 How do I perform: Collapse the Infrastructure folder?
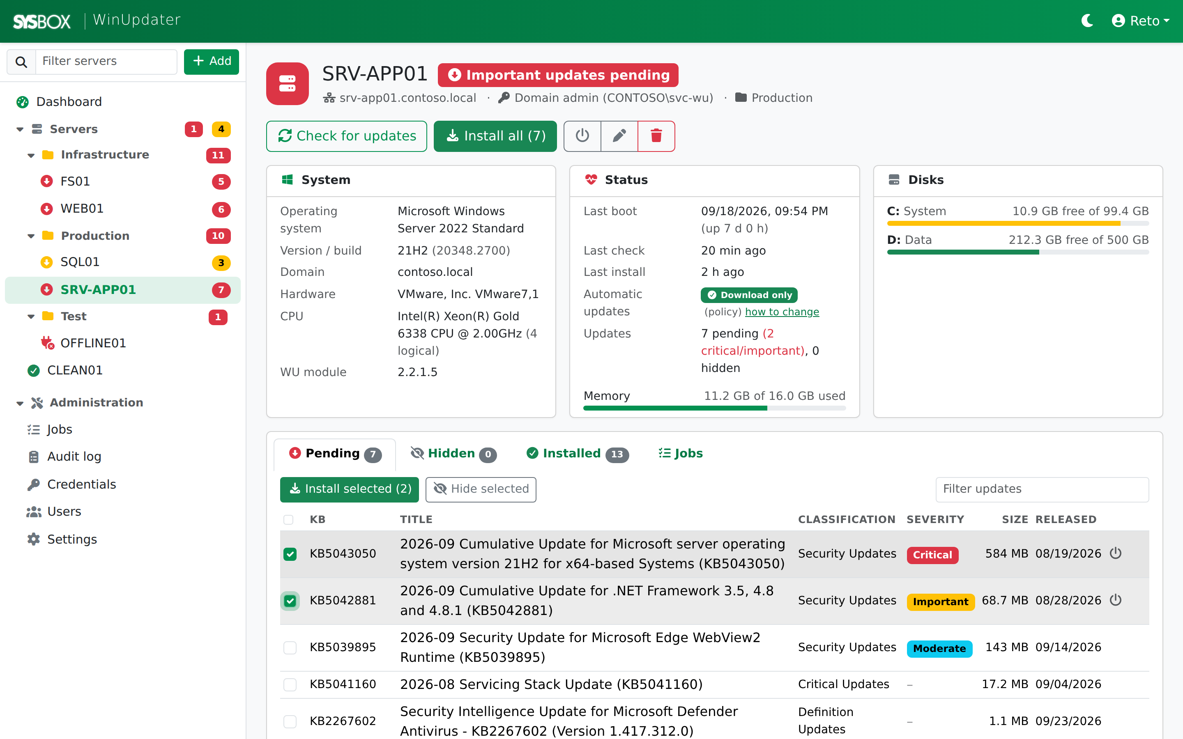tap(31, 156)
